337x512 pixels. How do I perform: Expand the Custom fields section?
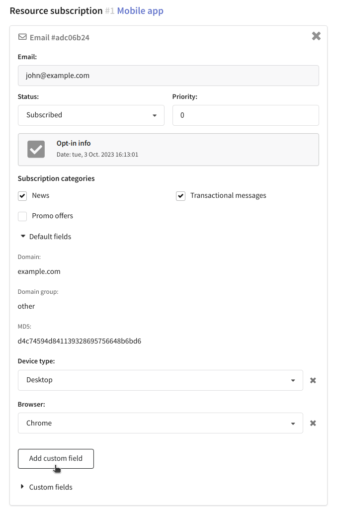[46, 487]
